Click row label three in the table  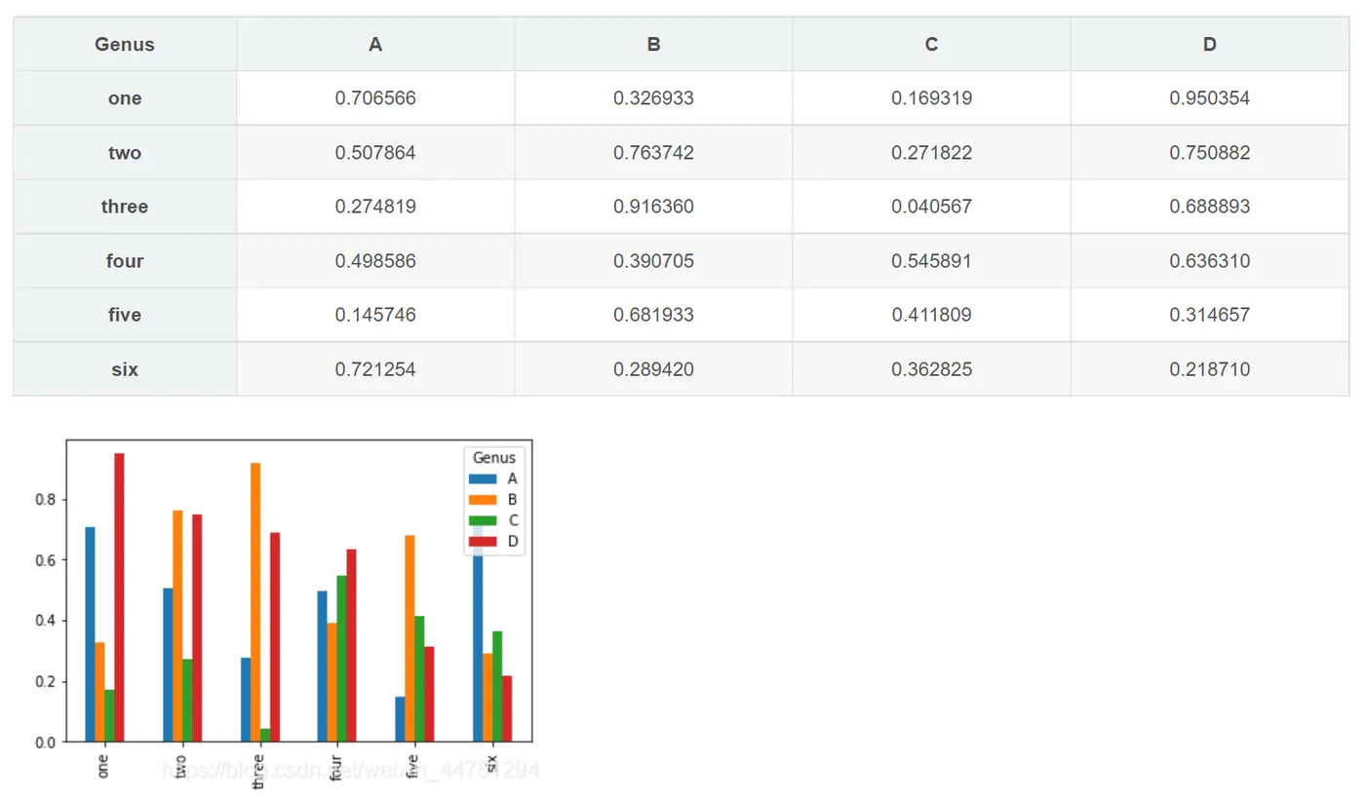pyautogui.click(x=125, y=207)
